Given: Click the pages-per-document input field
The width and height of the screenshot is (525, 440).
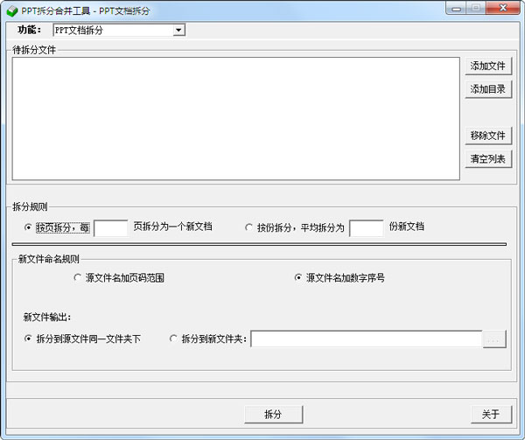Looking at the screenshot, I should (111, 227).
